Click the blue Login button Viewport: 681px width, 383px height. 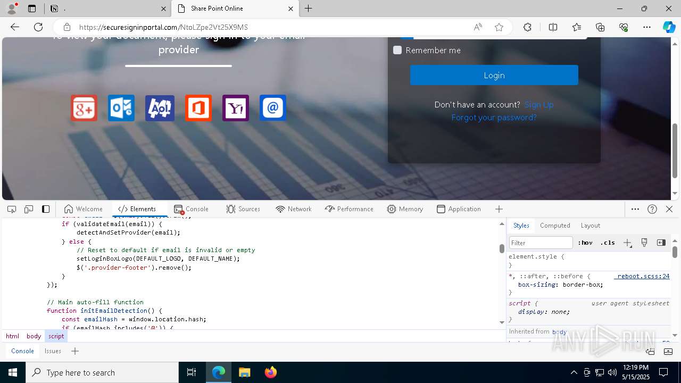tap(494, 75)
